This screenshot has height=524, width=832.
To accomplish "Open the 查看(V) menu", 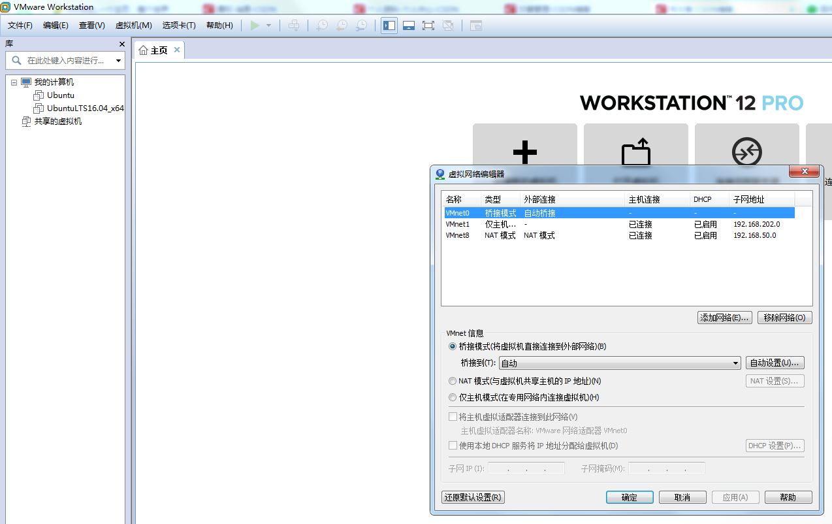I will point(92,25).
